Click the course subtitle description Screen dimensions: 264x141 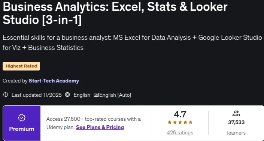coord(132,43)
